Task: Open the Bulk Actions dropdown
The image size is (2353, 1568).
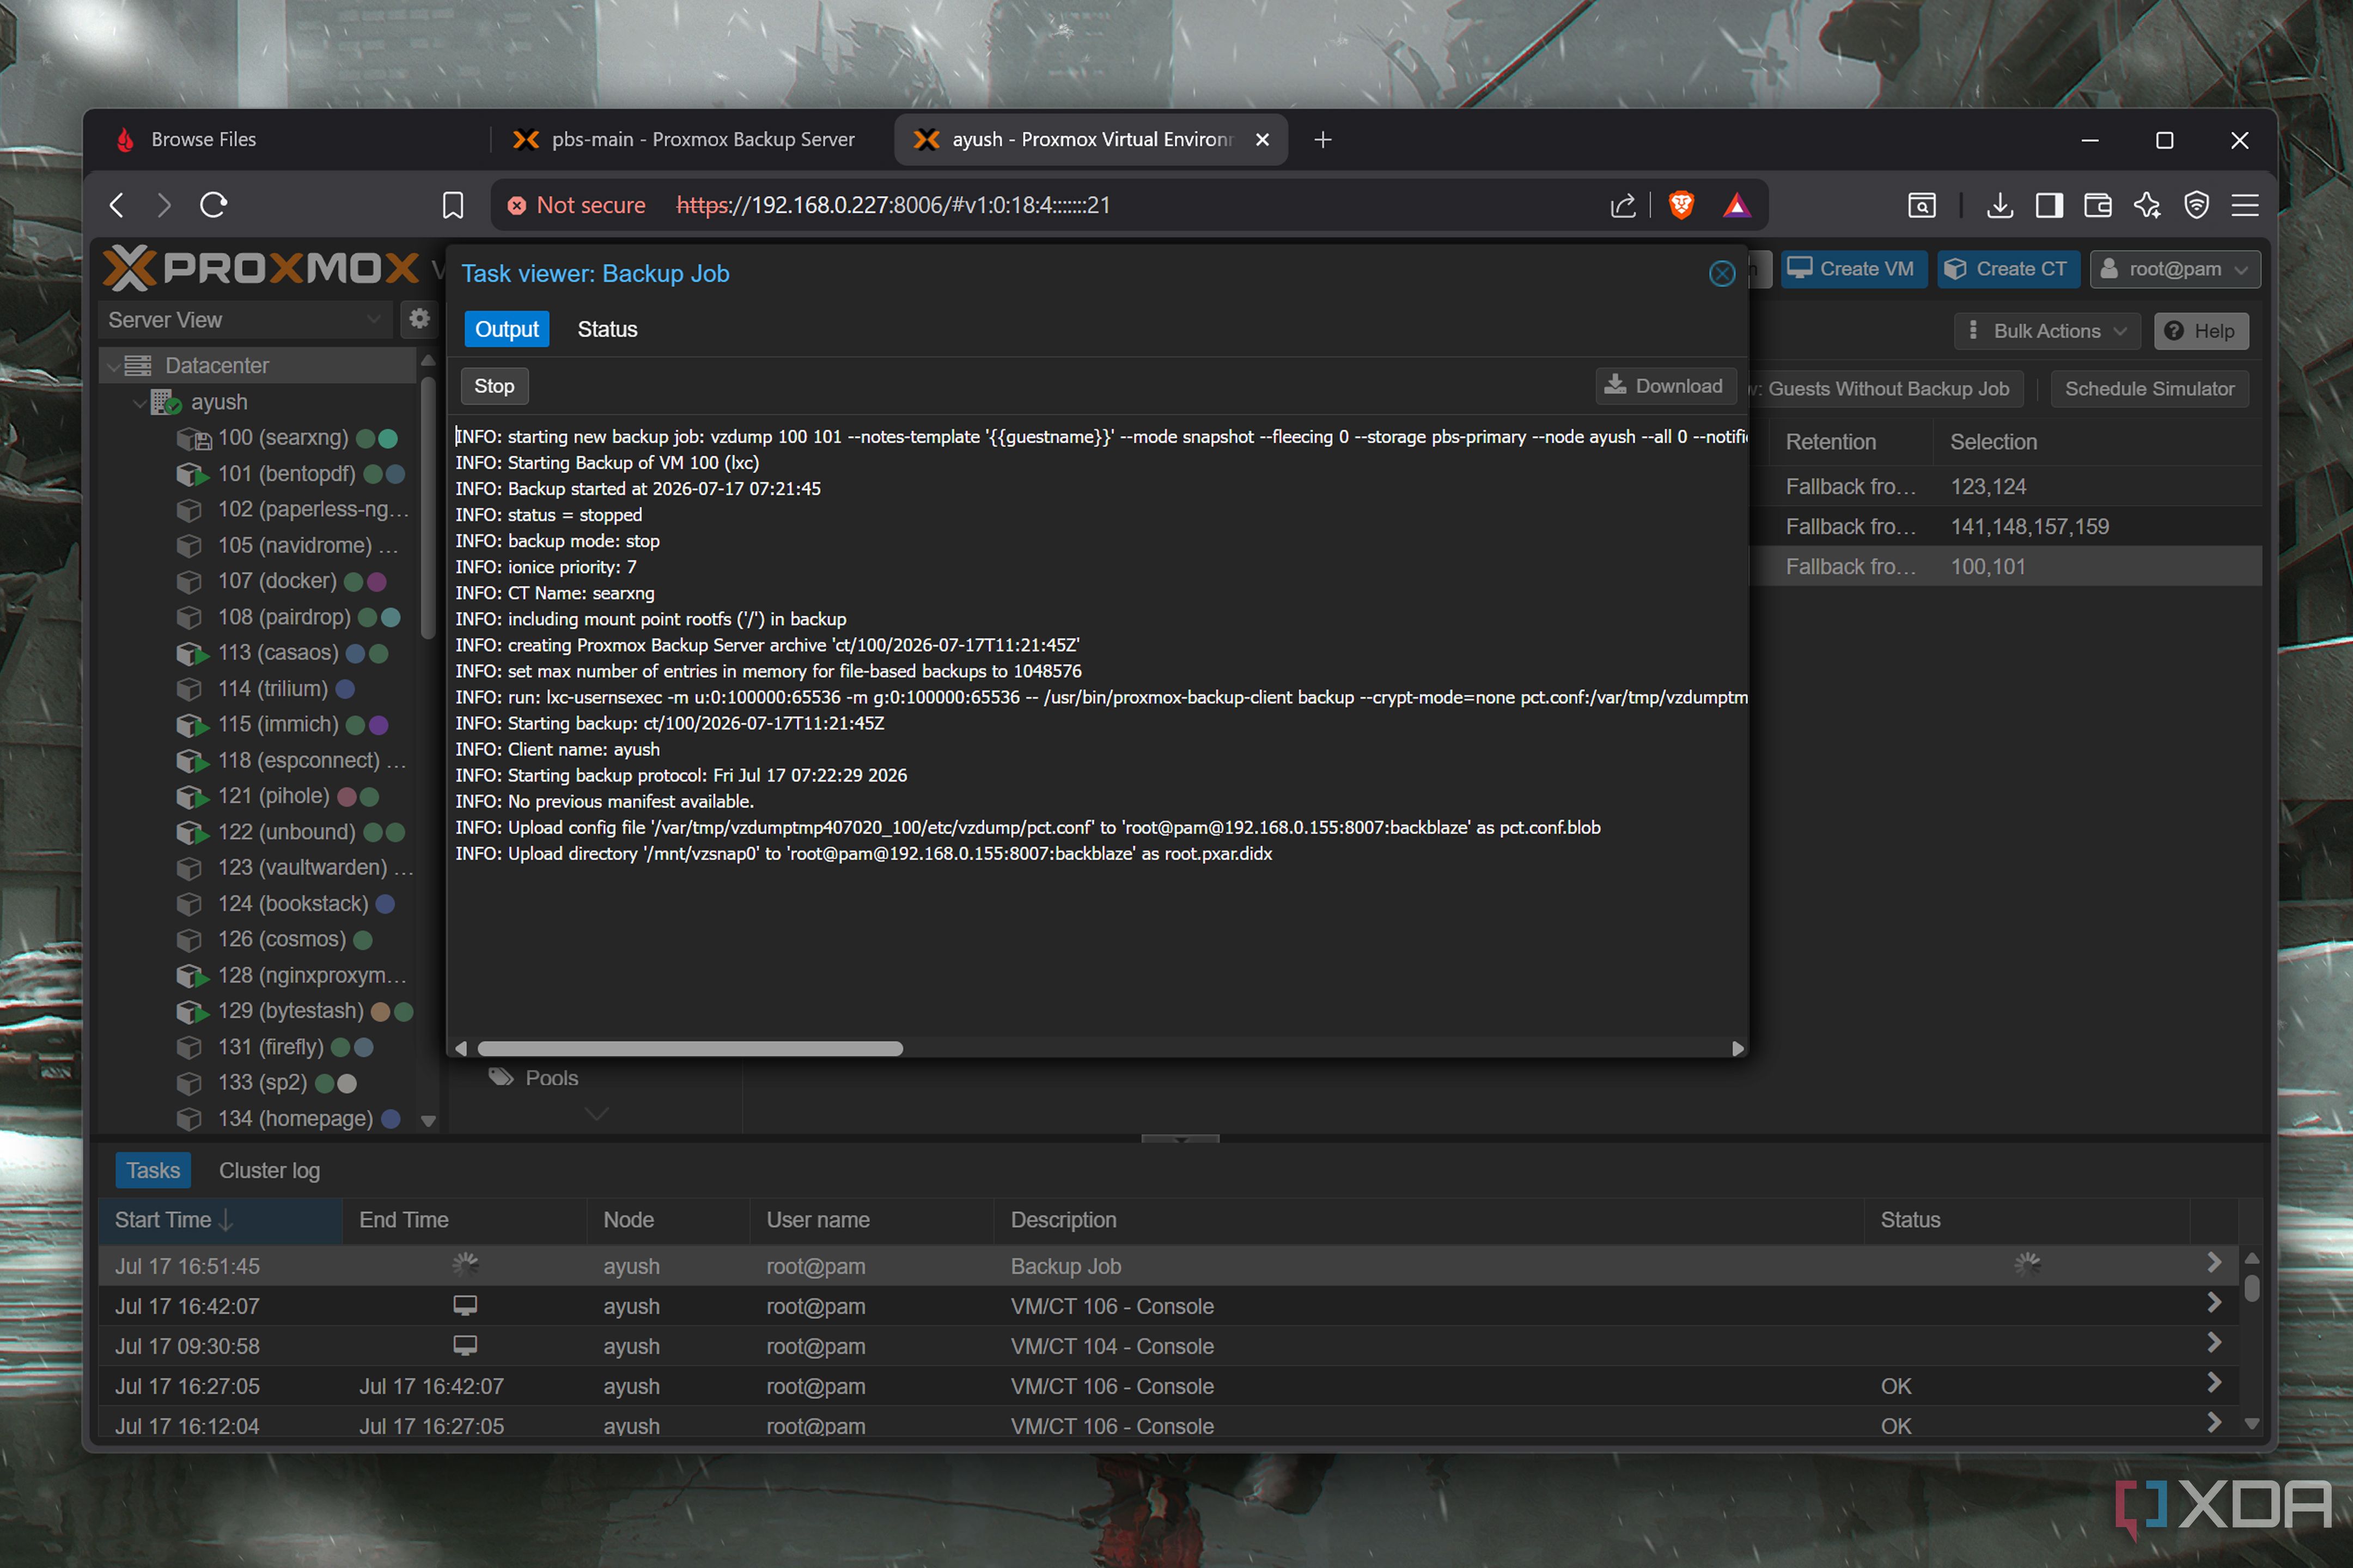Action: 2047,331
